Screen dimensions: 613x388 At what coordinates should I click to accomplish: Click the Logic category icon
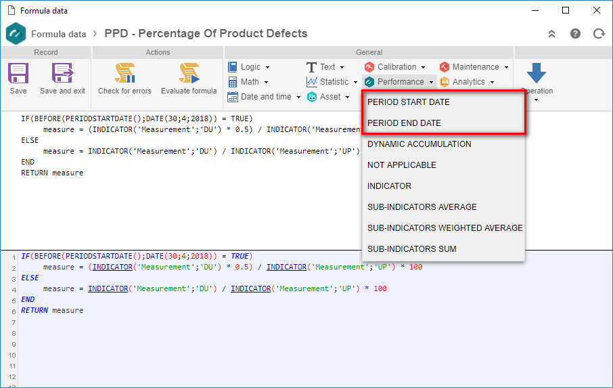pos(232,67)
